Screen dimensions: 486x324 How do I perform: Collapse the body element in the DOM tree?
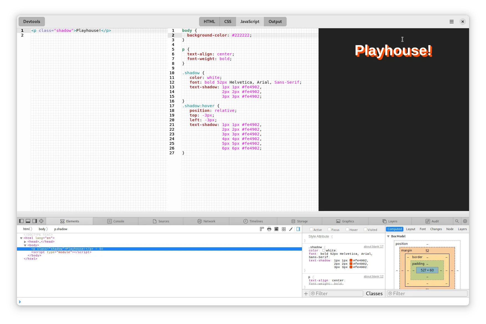[x=25, y=245]
